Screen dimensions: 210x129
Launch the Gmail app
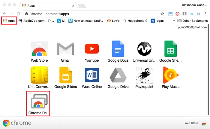[65, 52]
